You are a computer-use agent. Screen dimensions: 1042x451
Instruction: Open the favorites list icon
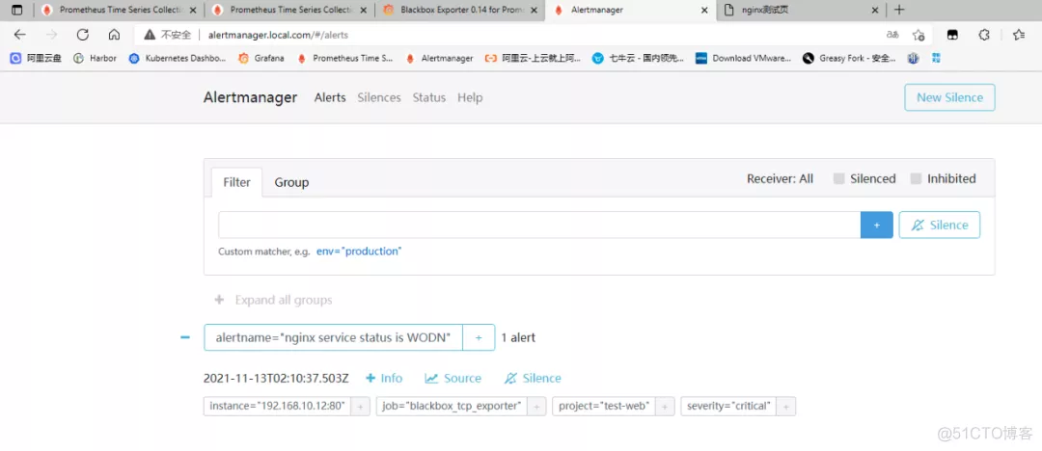pos(1018,35)
